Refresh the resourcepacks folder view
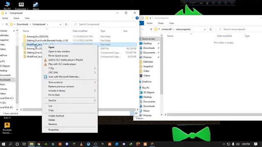 (210, 29)
